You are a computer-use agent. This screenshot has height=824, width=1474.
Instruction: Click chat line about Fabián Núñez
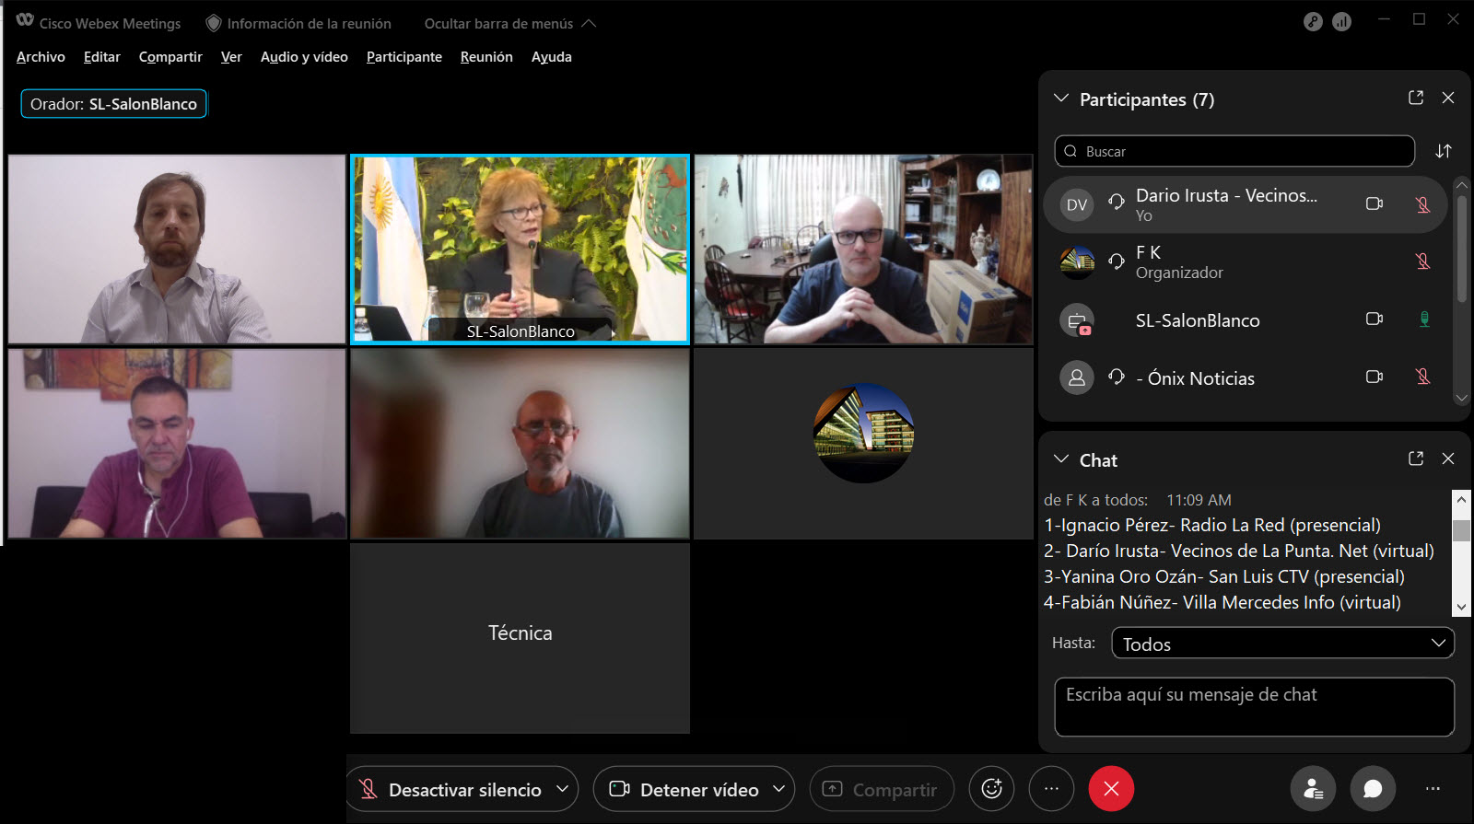(x=1222, y=602)
